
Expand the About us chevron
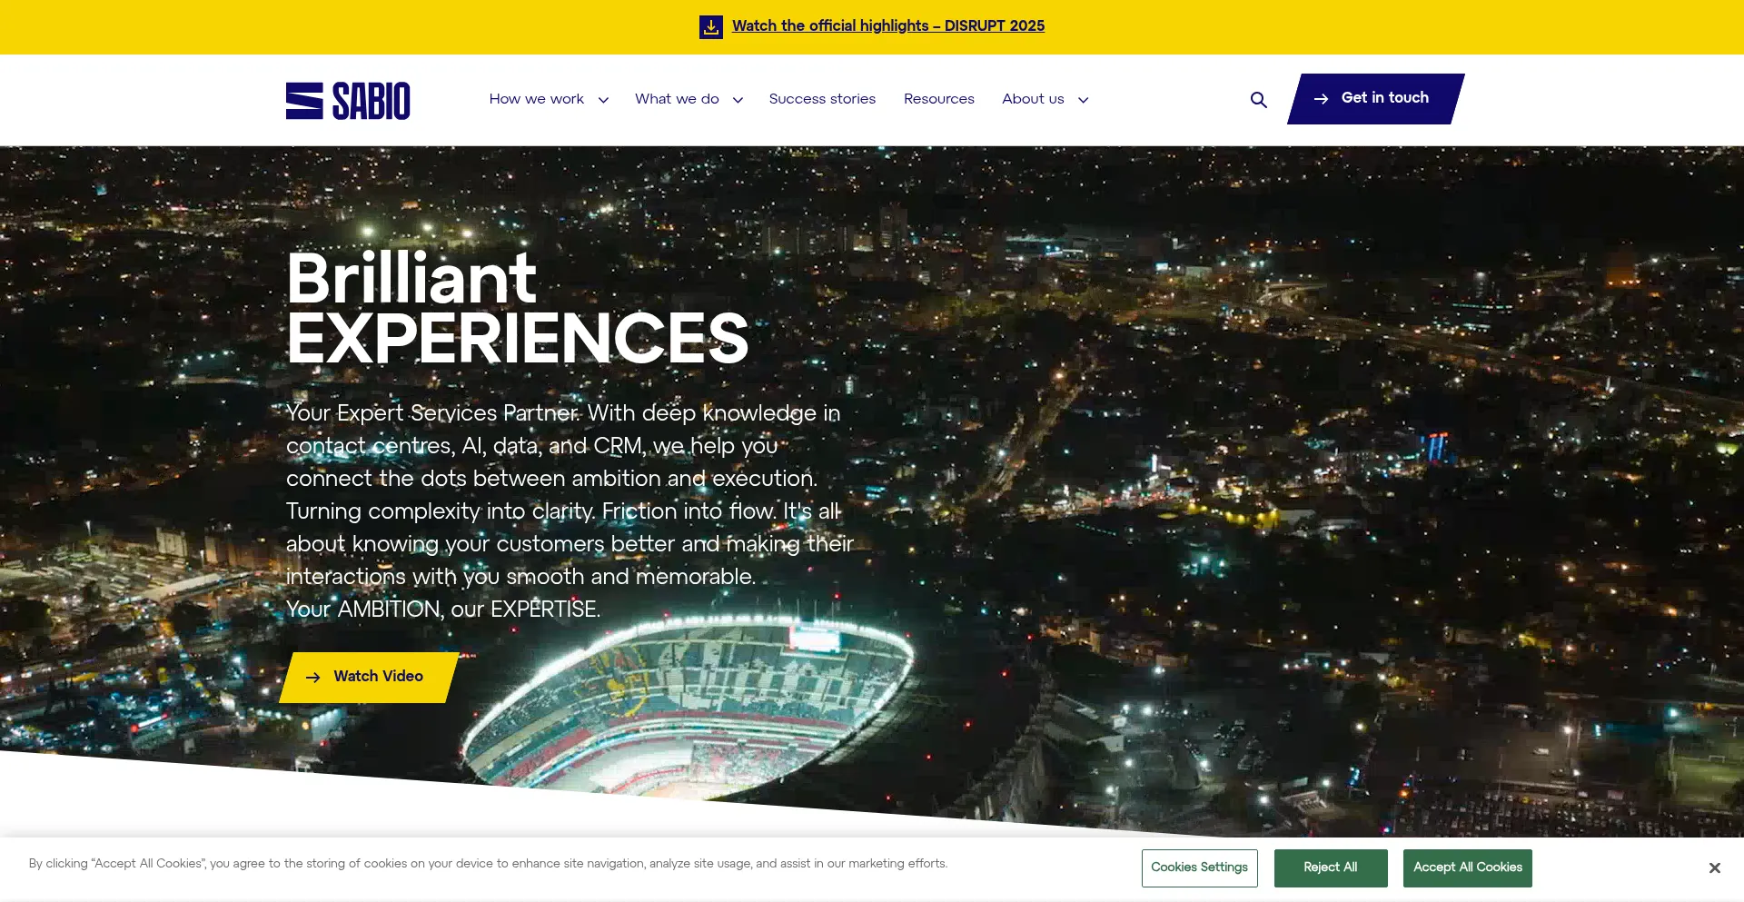1083,100
